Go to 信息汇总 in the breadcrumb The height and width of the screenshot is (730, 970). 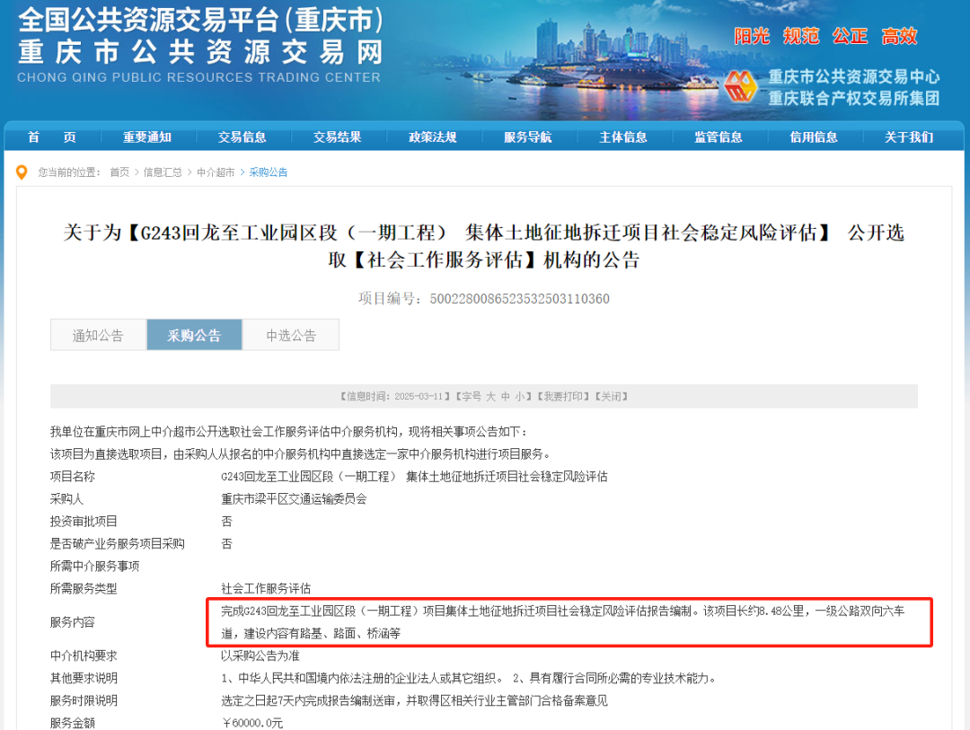pyautogui.click(x=163, y=172)
